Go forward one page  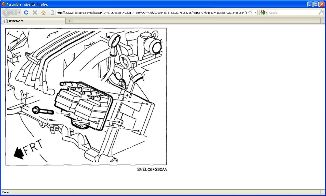14,12
